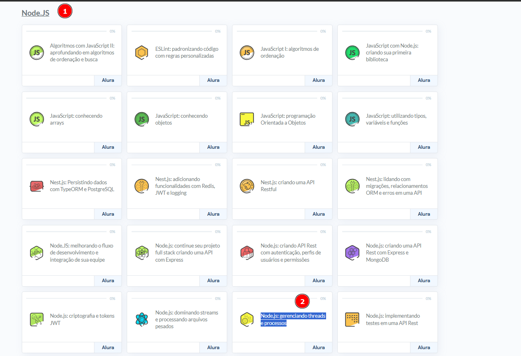Click progress bar on Nest.js Persistindo dados card
The height and width of the screenshot is (356, 521).
67,165
